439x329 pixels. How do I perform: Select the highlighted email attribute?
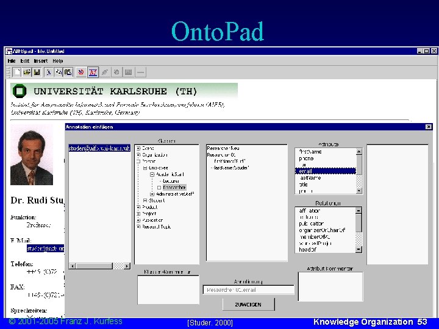(326, 171)
